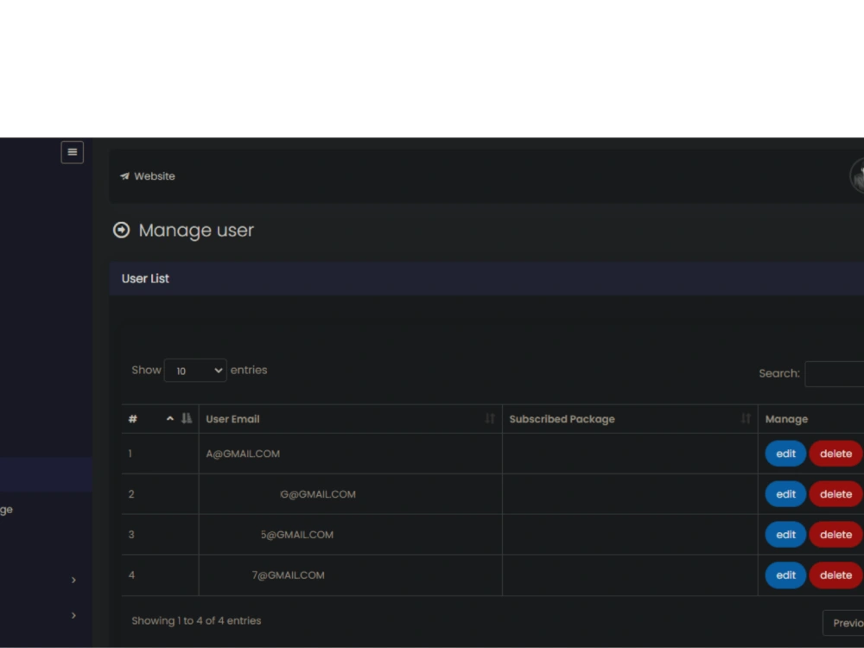Toggle the sidebar hamburger menu button
This screenshot has width=864, height=648.
click(73, 152)
